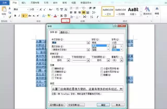The width and height of the screenshot is (167, 109).
Task: Click the Clear Formatting icon
Action: pyautogui.click(x=57, y=9)
